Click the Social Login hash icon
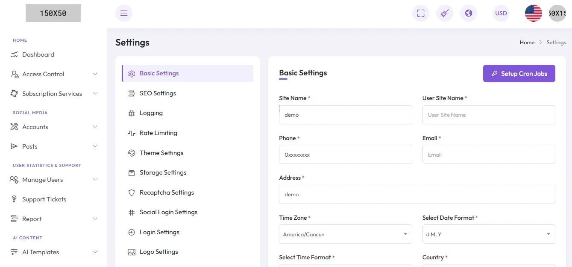This screenshot has width=572, height=267. tap(132, 212)
